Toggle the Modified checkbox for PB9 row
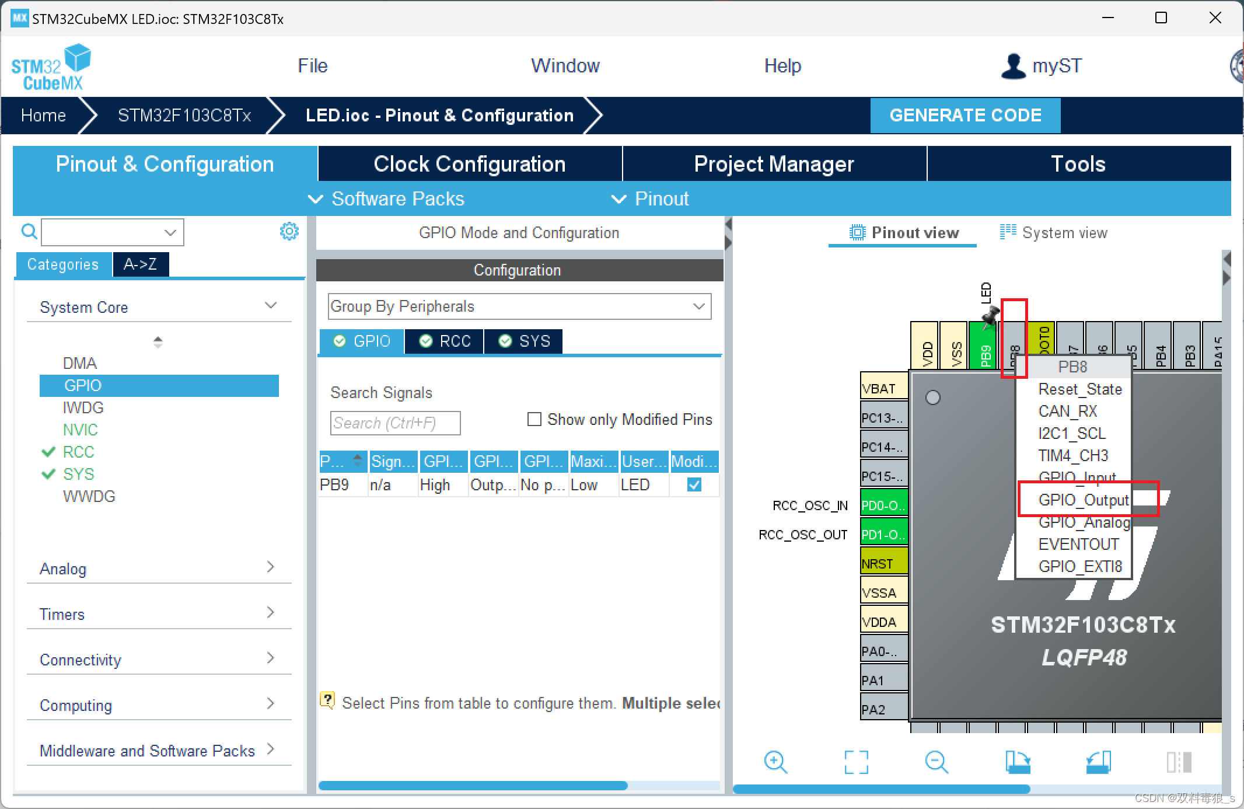The height and width of the screenshot is (809, 1244). pyautogui.click(x=694, y=484)
